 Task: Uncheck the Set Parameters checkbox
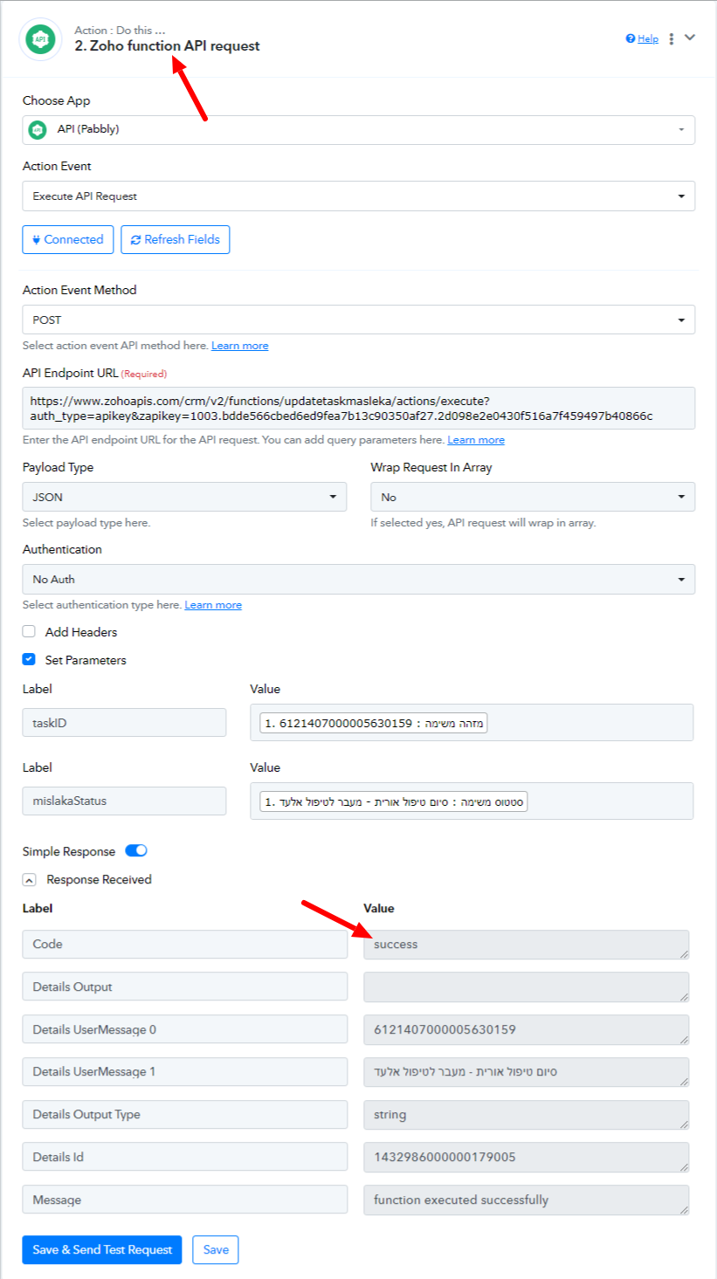[29, 659]
